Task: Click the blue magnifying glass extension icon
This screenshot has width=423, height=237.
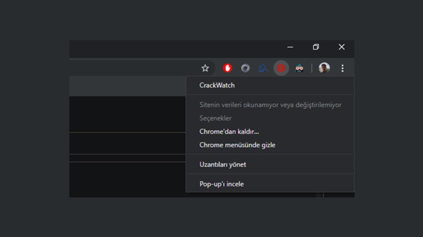Action: tap(263, 68)
